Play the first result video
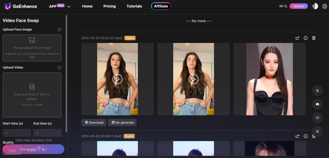 [x=117, y=79]
